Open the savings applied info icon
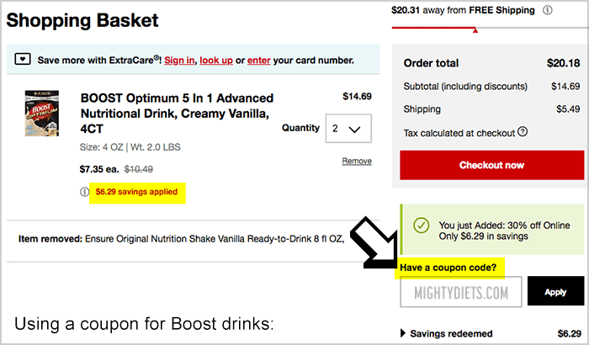The height and width of the screenshot is (345, 589). click(x=84, y=192)
